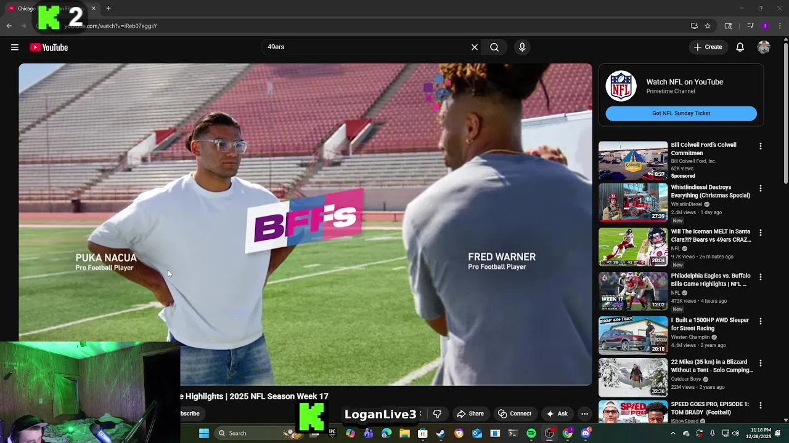The height and width of the screenshot is (443, 789).
Task: Open the 22 Miles in a Blizzard title
Action: pos(712,366)
